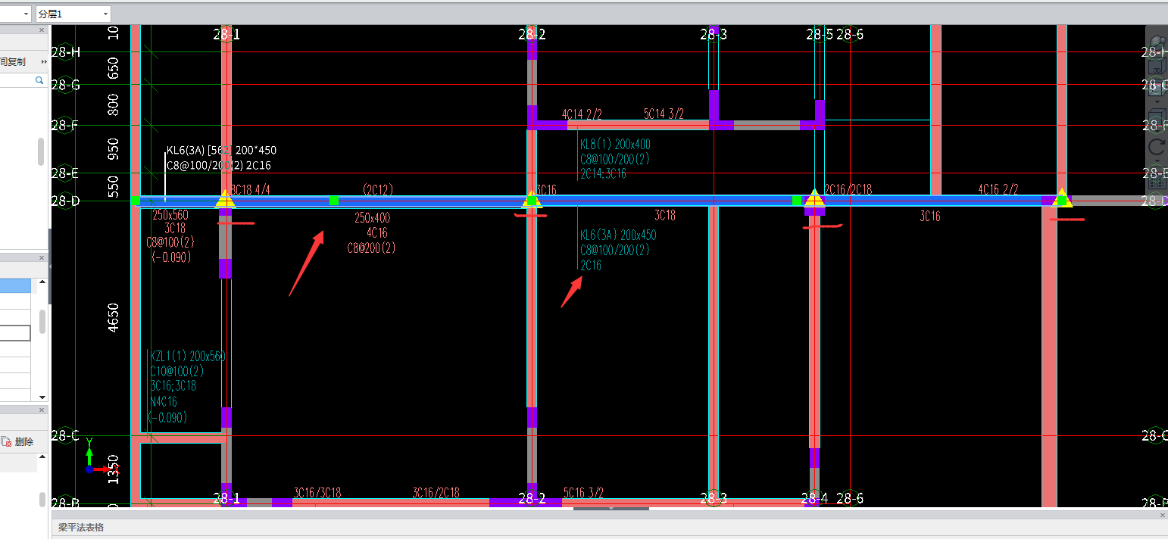1168x539 pixels.
Task: Click the 5C14 3/2 reinforcement text
Action: coord(664,114)
